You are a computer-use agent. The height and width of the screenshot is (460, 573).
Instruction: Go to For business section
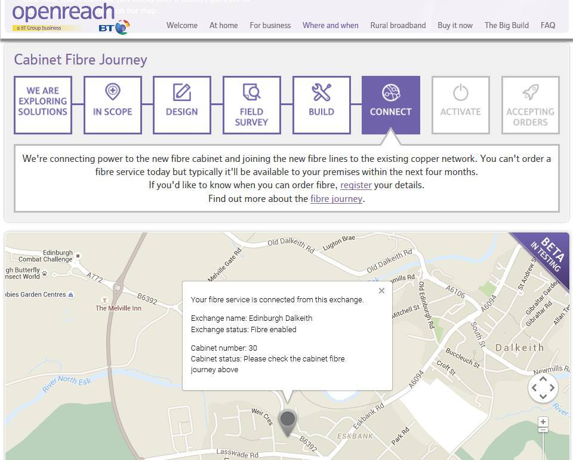pos(270,25)
